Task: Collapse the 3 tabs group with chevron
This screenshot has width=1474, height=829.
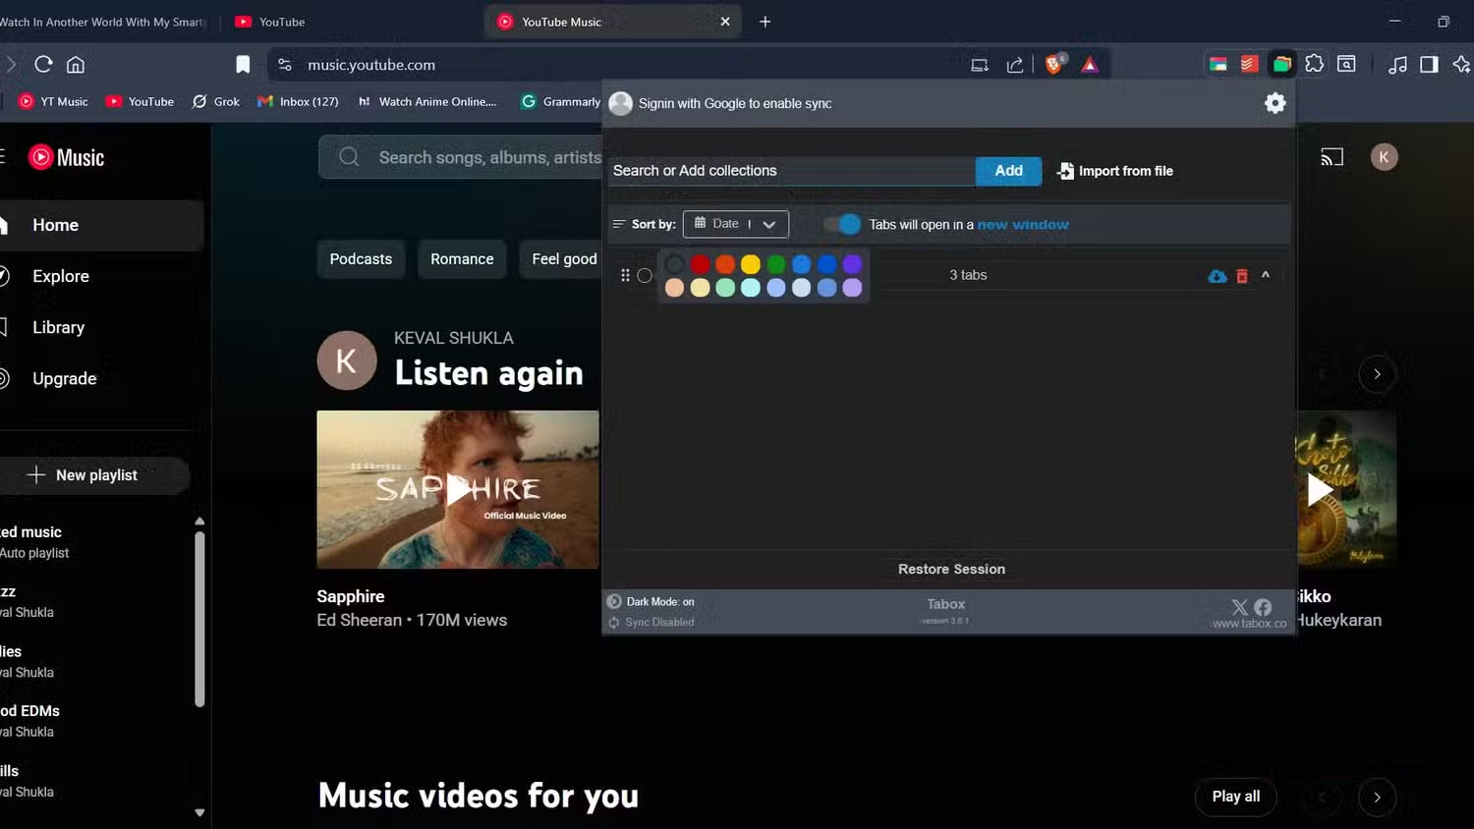Action: point(1266,275)
